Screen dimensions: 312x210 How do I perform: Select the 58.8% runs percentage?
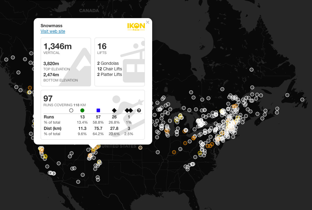pos(98,123)
